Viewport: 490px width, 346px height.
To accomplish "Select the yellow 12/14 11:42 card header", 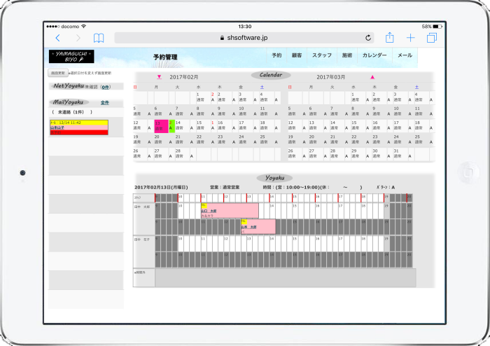I will click(79, 123).
